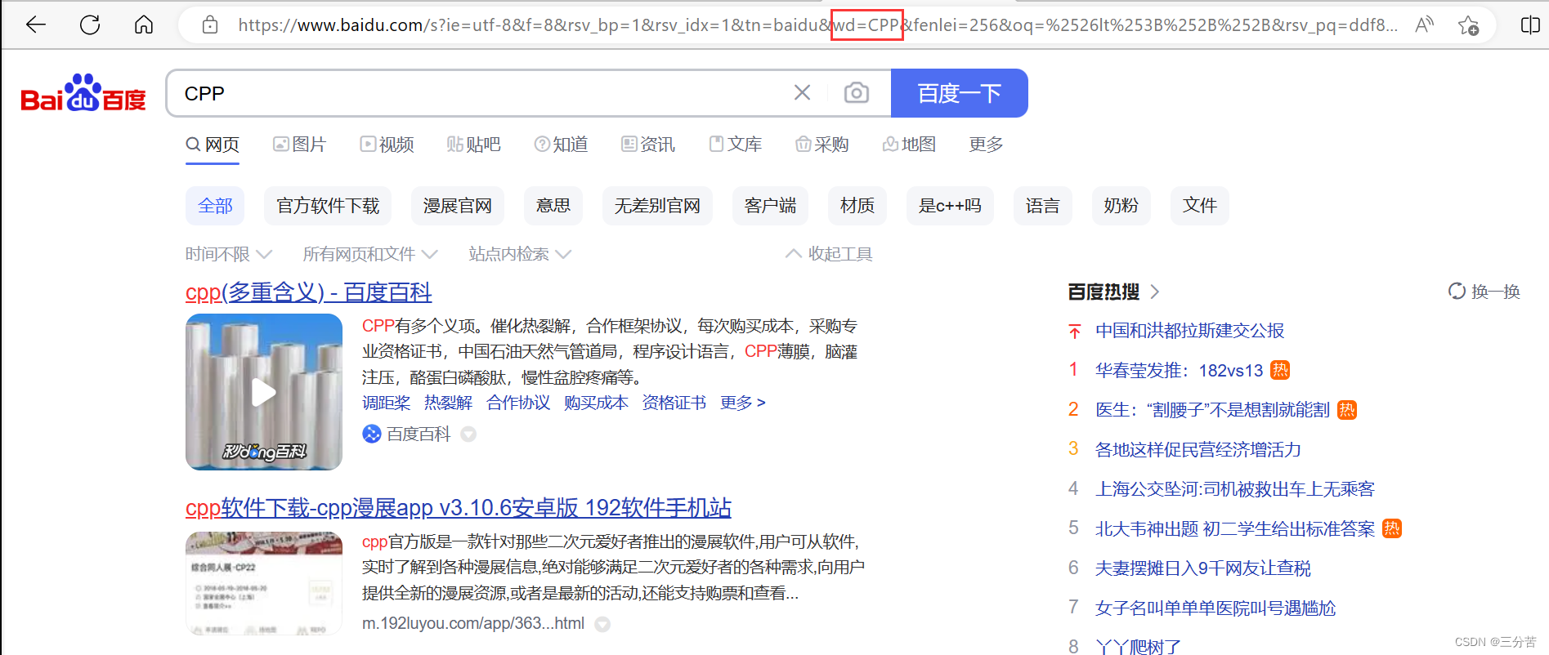Open hot topic 中国和洪都拉斯建交公报
This screenshot has width=1549, height=655.
1189,331
